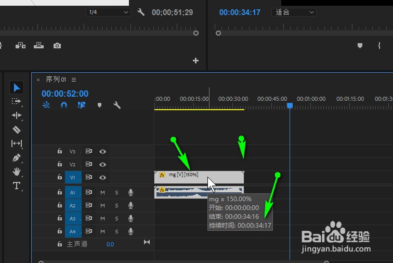393x263 pixels.
Task: Mark In point in program monitor
Action: [x=379, y=46]
